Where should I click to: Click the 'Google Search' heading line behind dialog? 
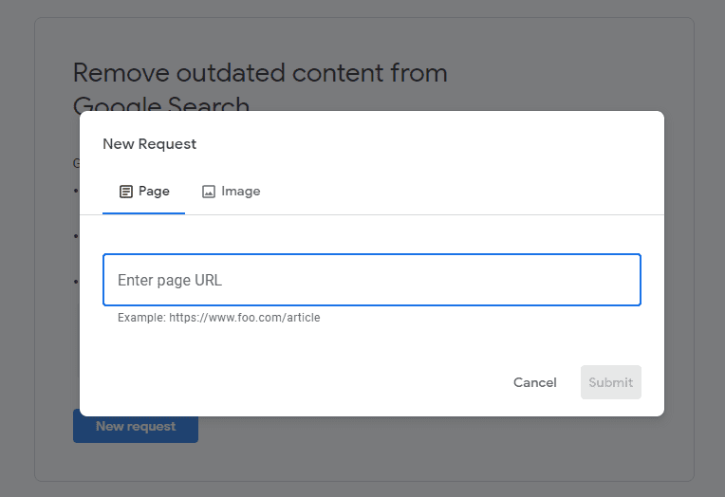point(161,103)
